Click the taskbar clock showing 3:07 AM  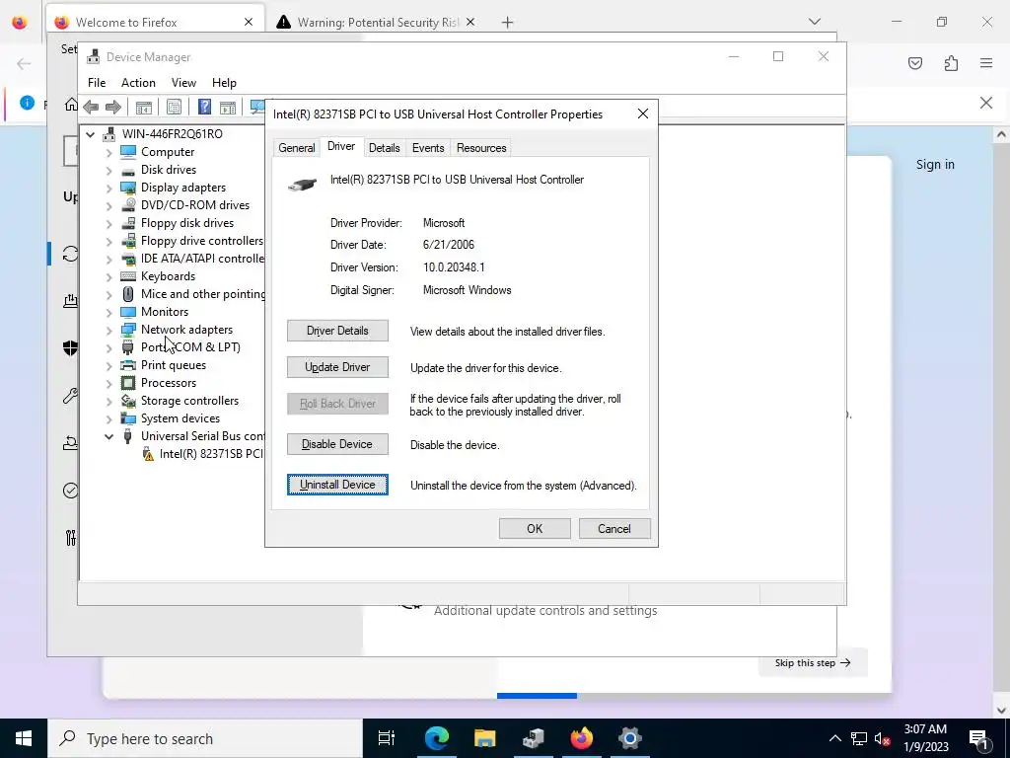coord(925,738)
